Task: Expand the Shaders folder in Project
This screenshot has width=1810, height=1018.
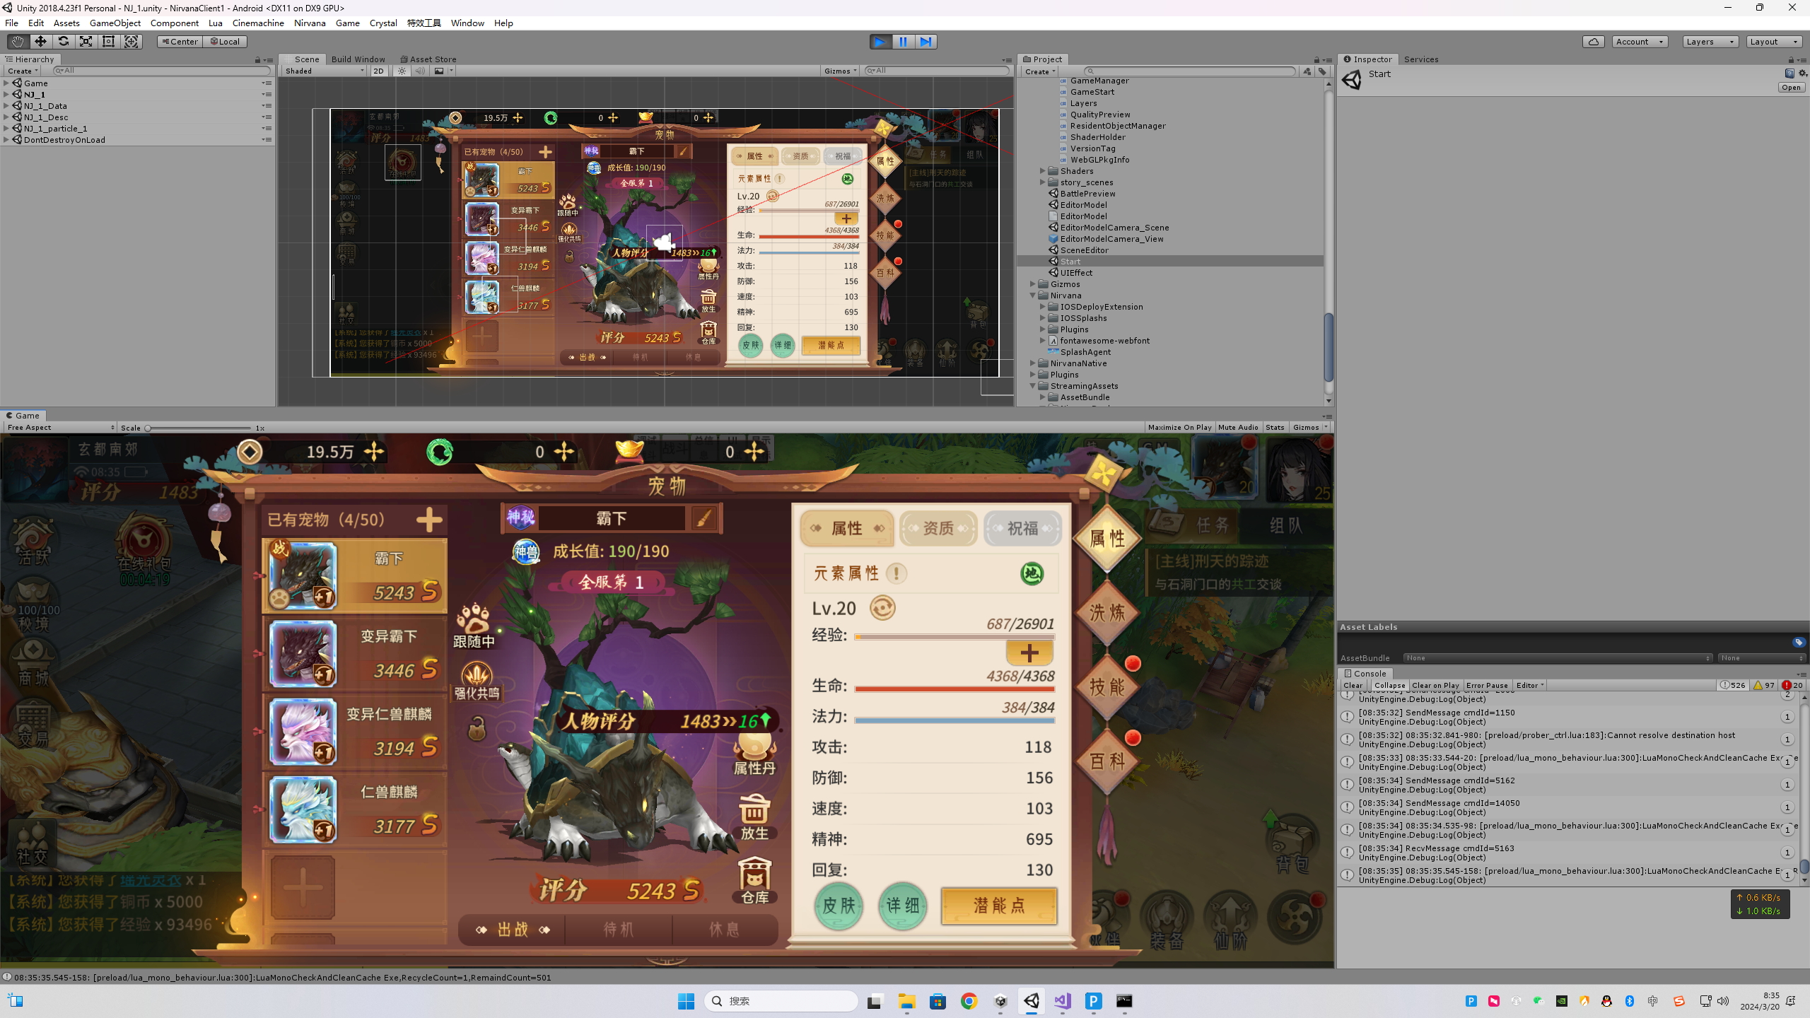Action: point(1042,171)
